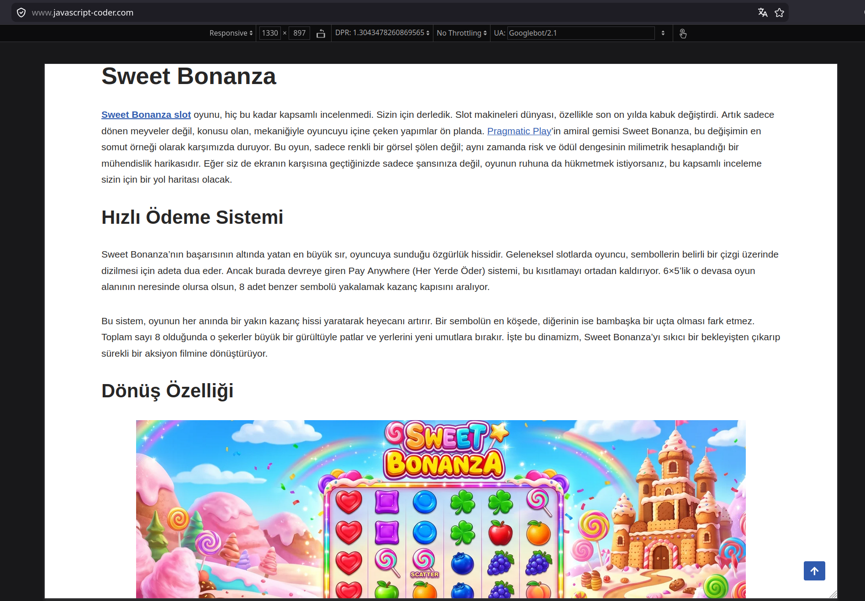Rotate the viewport with the rotate icon

click(x=321, y=33)
